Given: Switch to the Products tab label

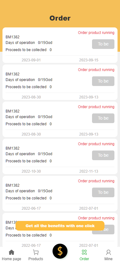Looking at the screenshot, I should pos(36,259).
